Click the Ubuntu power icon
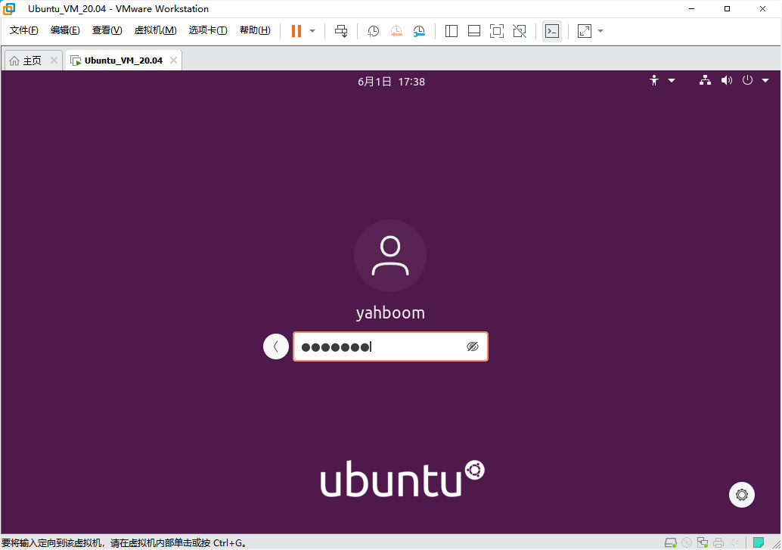Viewport: 782px width, 550px height. click(x=747, y=80)
